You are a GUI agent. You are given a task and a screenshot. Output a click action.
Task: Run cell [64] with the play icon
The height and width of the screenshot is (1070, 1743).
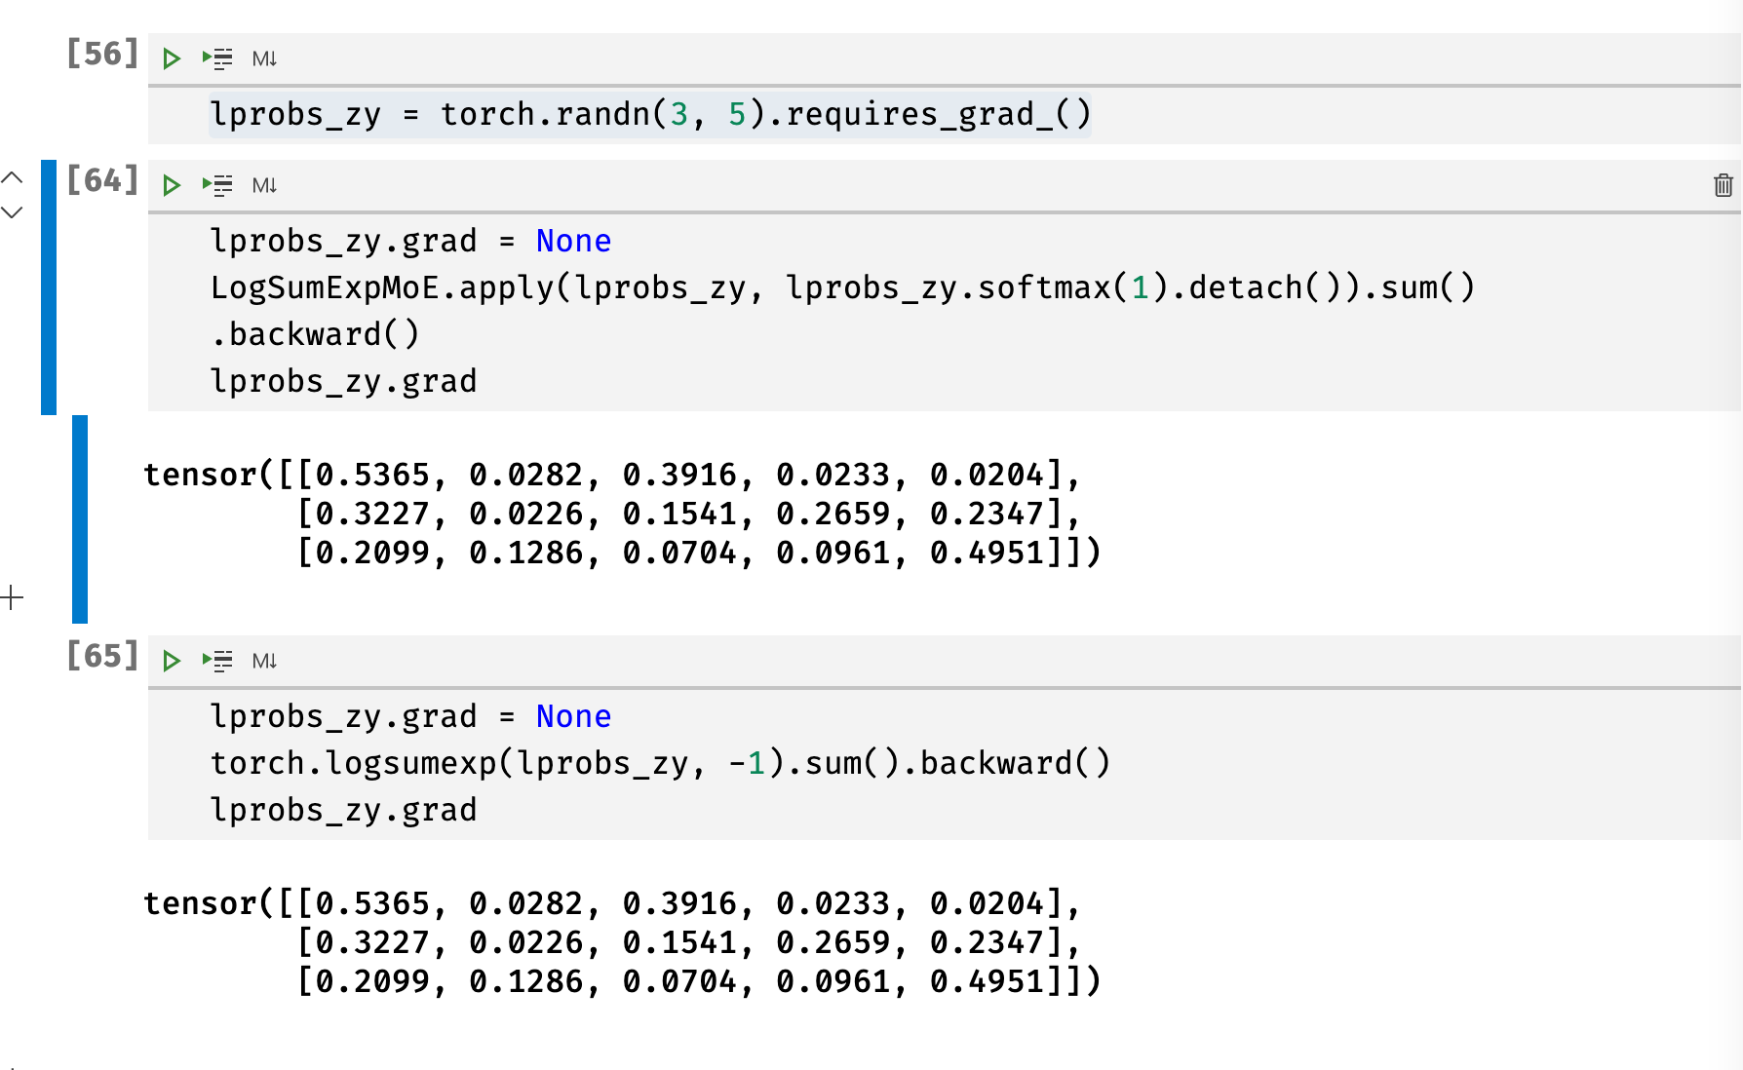point(172,185)
